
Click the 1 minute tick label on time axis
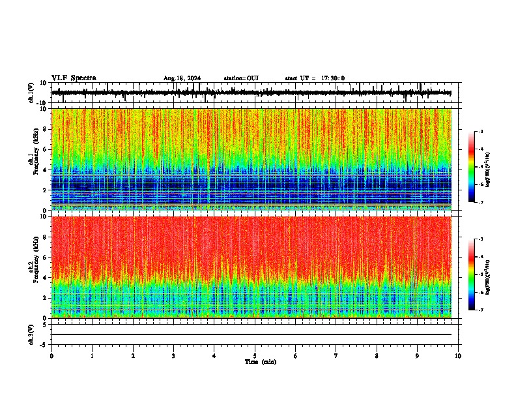pos(92,355)
